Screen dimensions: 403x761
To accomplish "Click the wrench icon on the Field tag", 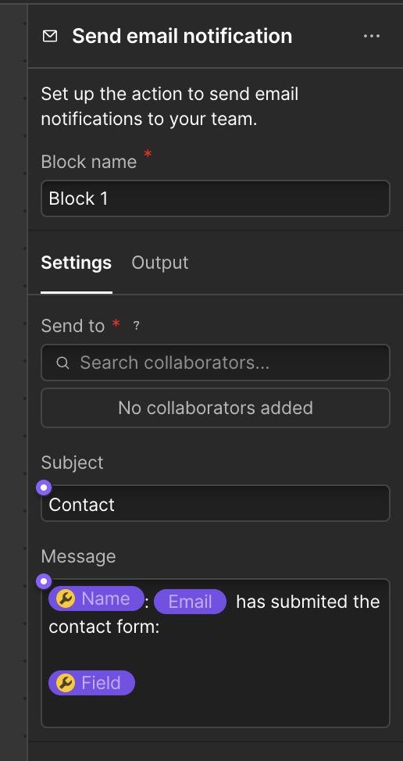I will 66,683.
